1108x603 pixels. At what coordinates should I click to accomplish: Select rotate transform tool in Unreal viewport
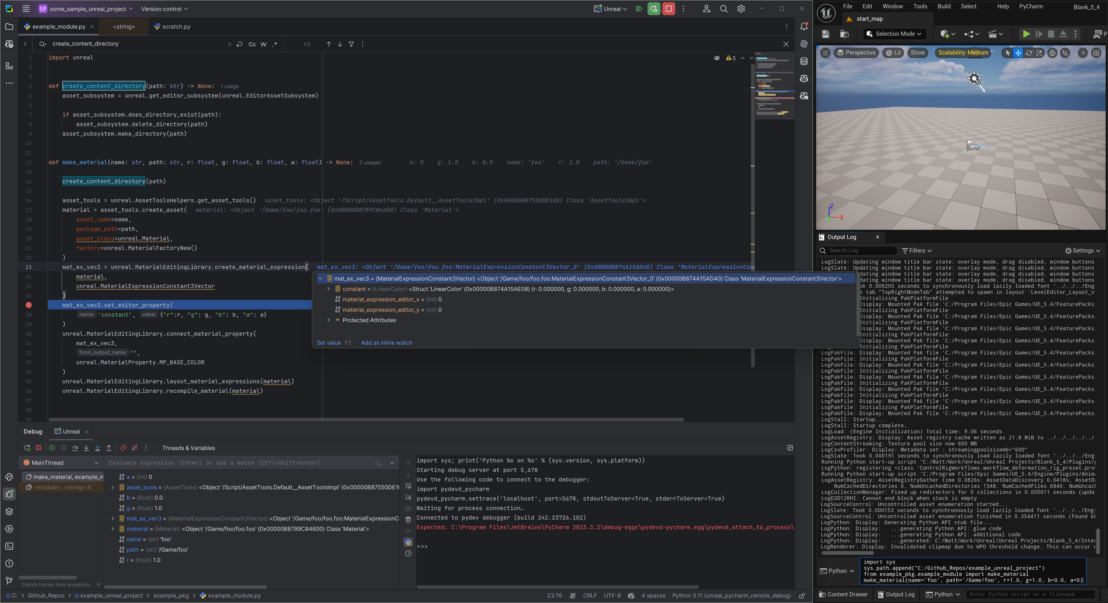pyautogui.click(x=1029, y=53)
